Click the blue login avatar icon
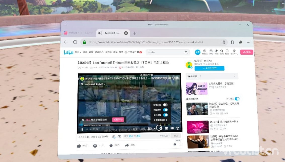285x162 pixels. (197, 52)
